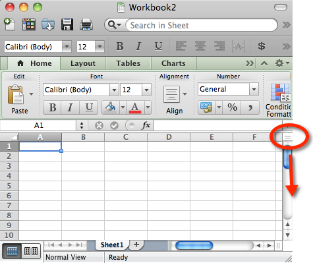
Task: Create a new workbook with toolbar icon
Action: point(9,24)
